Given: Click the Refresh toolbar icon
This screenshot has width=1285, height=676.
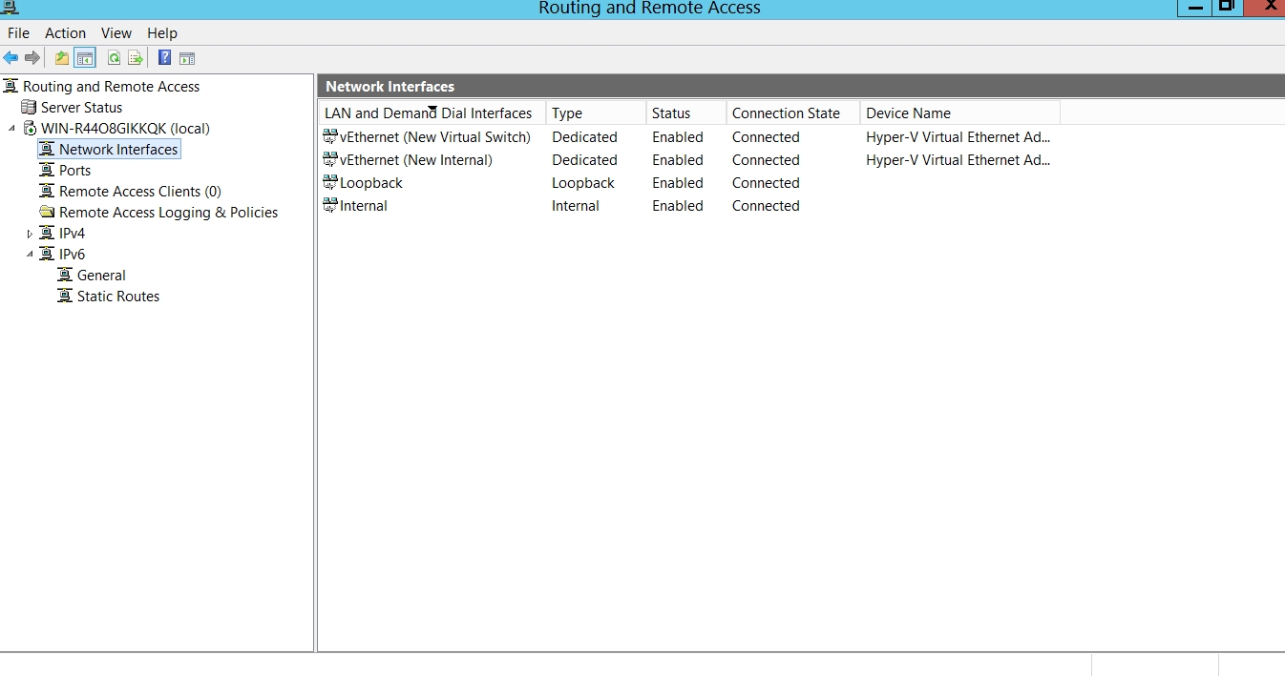Looking at the screenshot, I should pos(114,58).
